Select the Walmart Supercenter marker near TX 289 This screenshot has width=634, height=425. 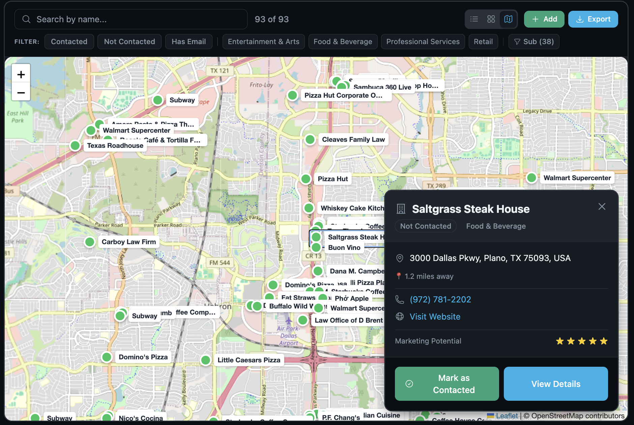531,178
